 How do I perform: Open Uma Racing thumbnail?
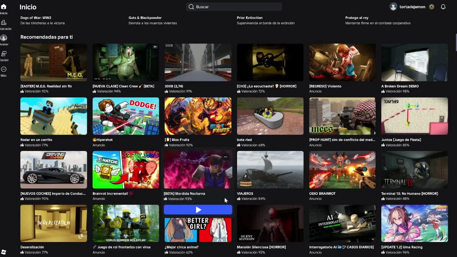click(415, 223)
